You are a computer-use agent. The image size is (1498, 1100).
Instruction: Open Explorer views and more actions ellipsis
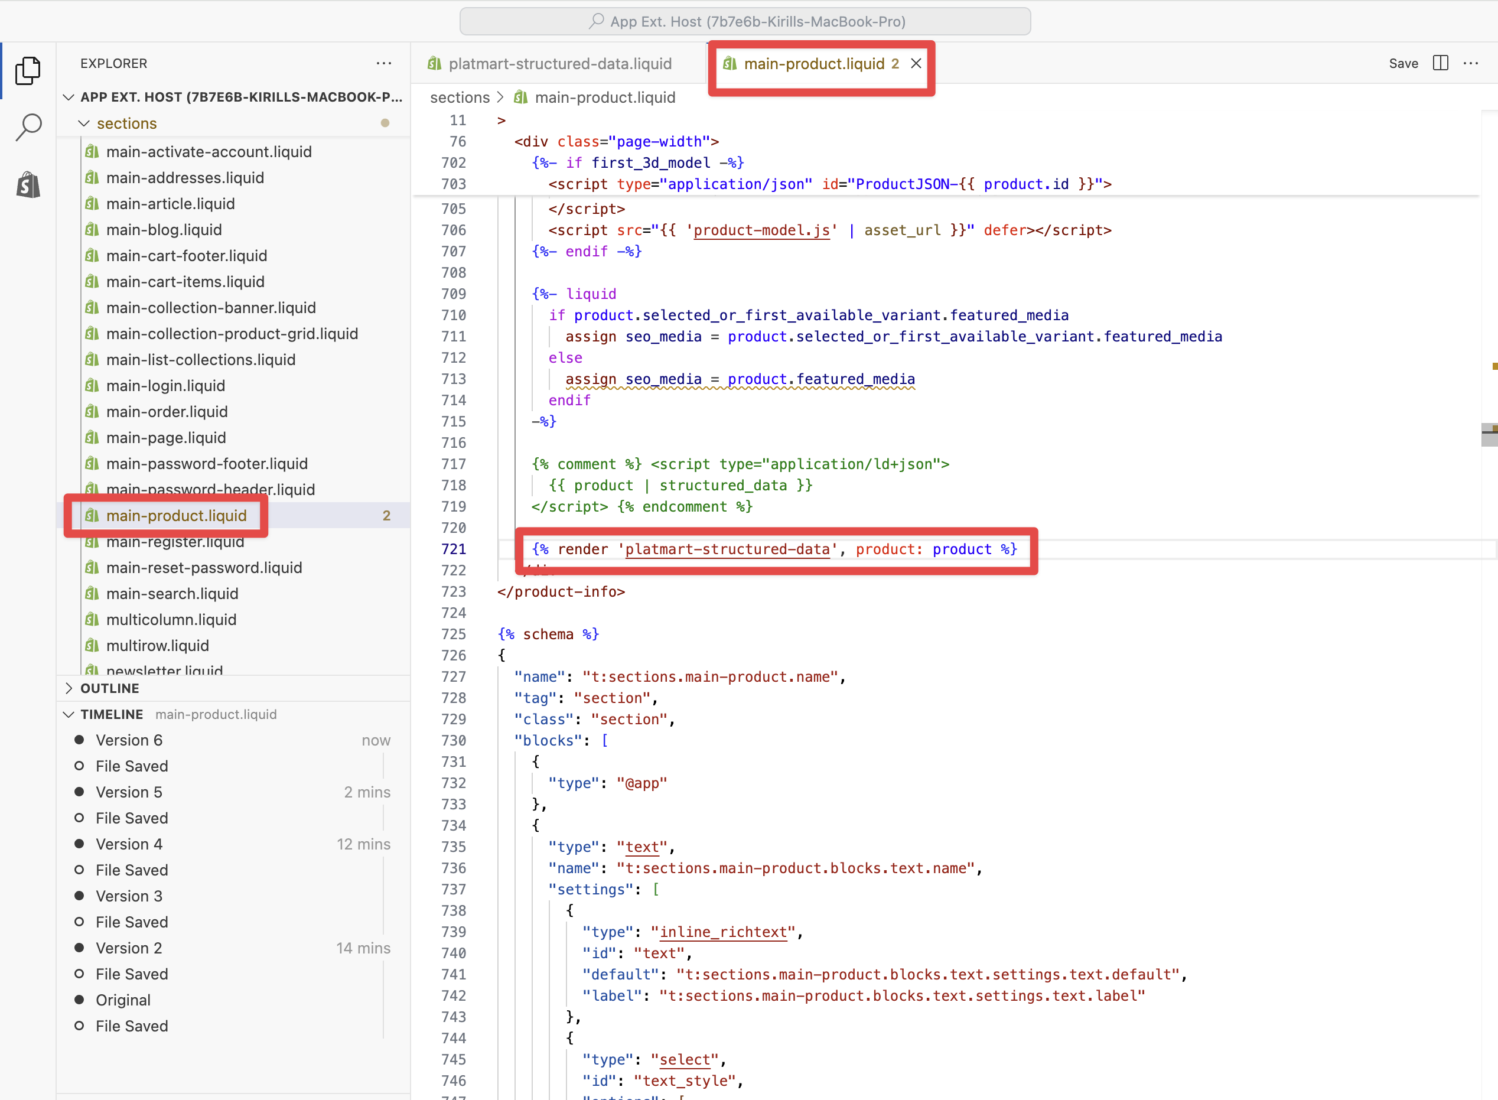pyautogui.click(x=383, y=63)
